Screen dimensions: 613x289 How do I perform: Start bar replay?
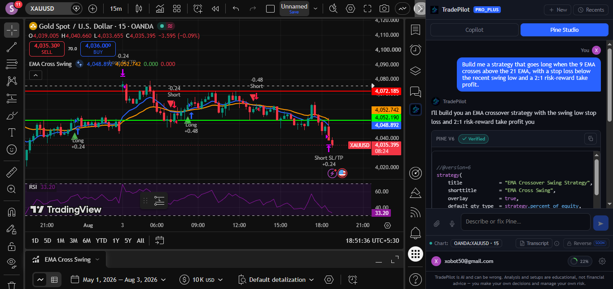[215, 9]
